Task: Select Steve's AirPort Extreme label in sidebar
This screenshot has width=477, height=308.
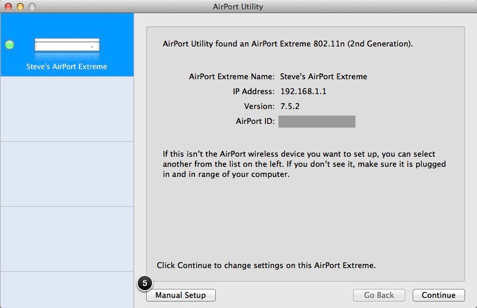Action: [67, 67]
